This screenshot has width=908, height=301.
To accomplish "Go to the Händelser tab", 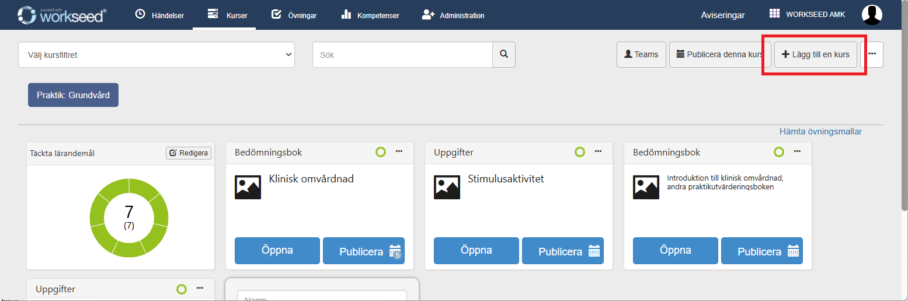I will [x=159, y=15].
